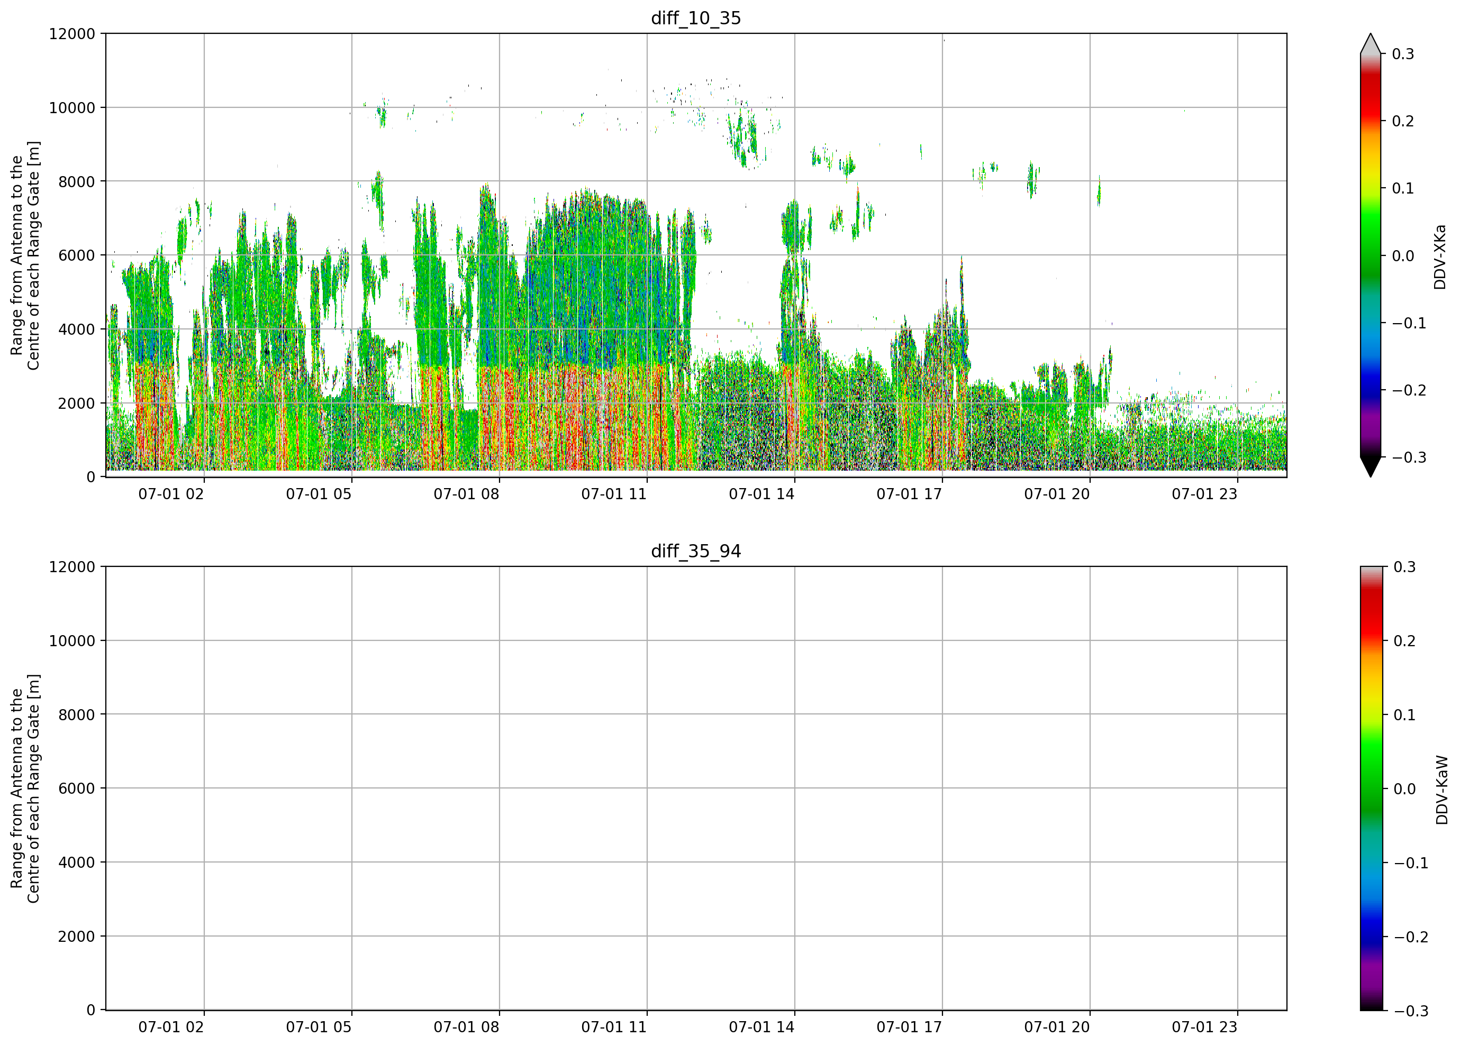Click the 0.1 tick on the DDV-KaW colorbar
This screenshot has width=1460, height=1046.
pos(1404,715)
